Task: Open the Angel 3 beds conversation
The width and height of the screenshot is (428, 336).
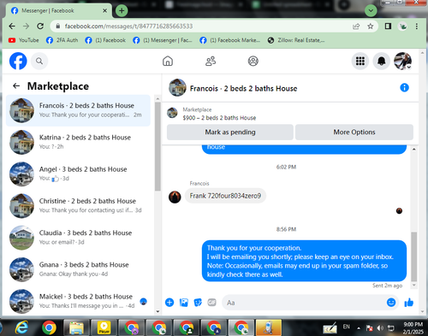Action: pos(78,174)
